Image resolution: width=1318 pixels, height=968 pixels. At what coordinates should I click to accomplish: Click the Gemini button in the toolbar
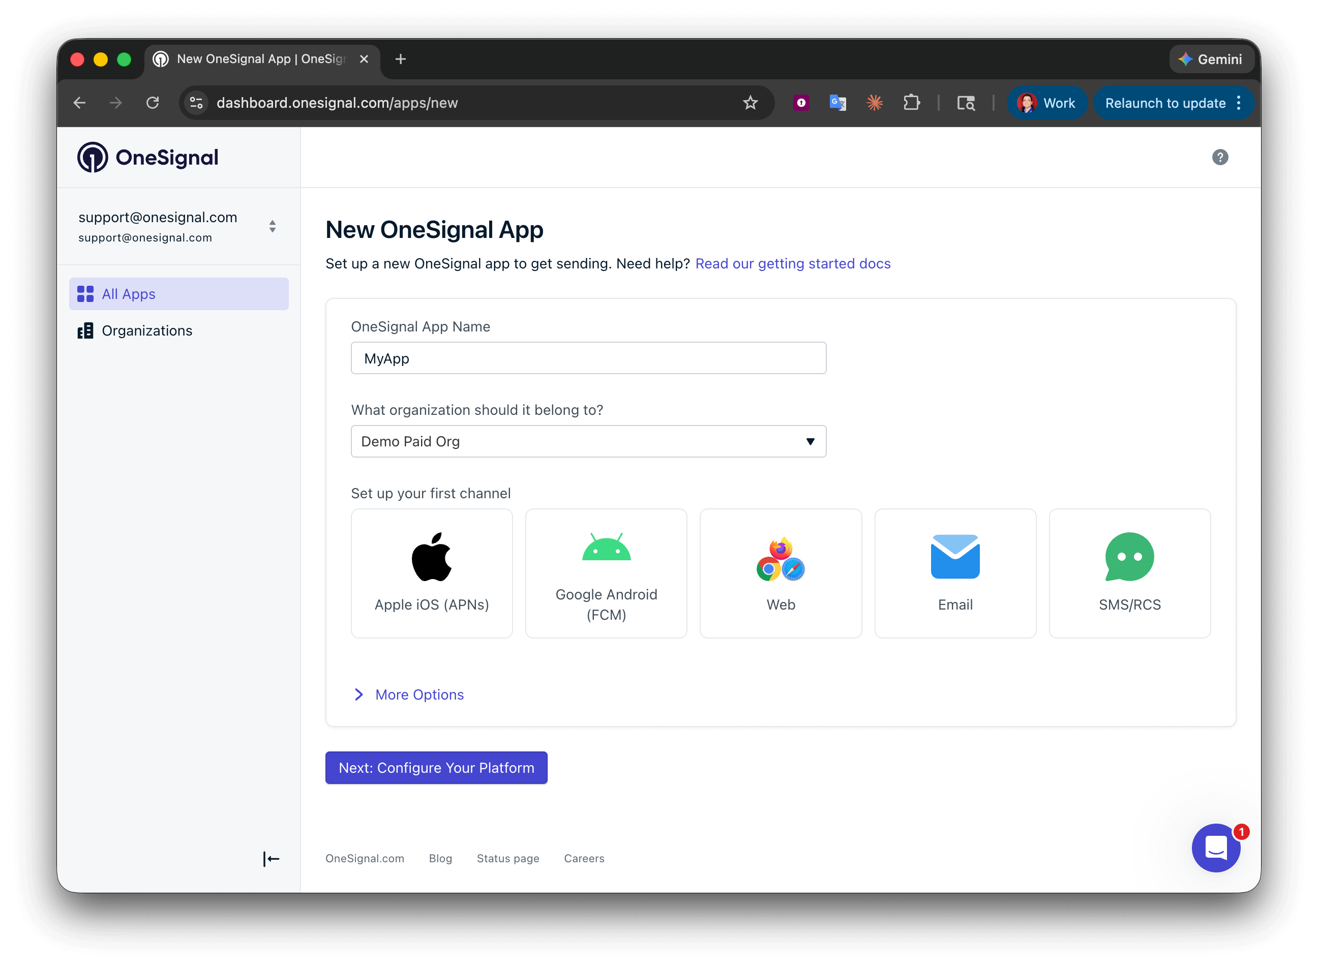1211,58
